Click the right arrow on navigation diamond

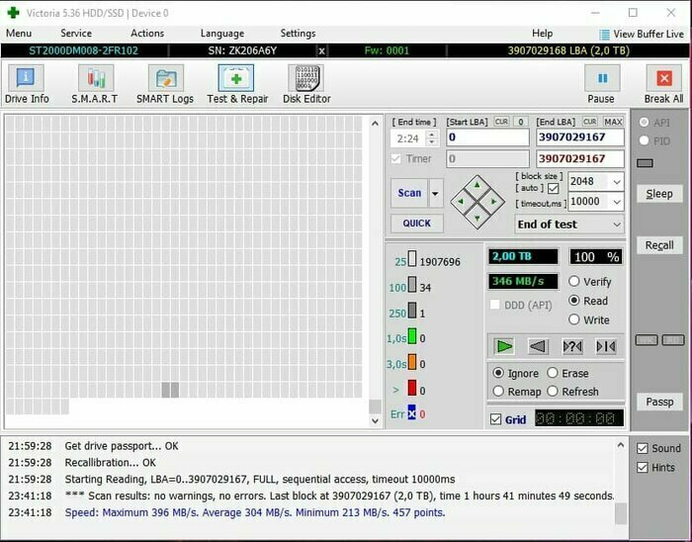493,202
